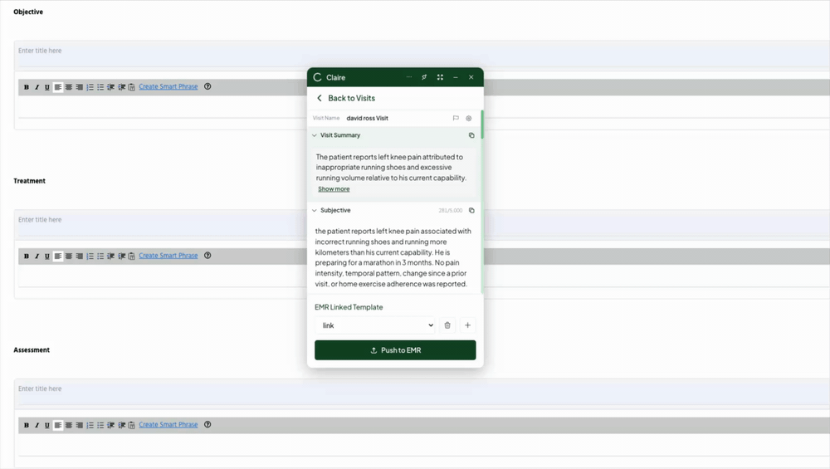The image size is (830, 469).
Task: Open help icon in Treatment toolbar
Action: coord(207,255)
